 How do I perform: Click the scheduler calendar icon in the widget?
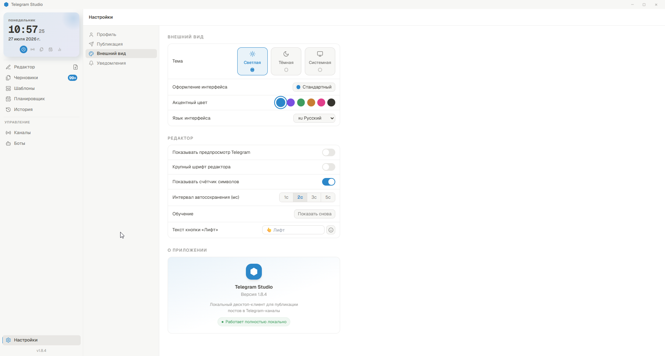[51, 49]
